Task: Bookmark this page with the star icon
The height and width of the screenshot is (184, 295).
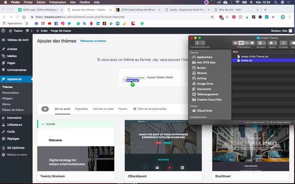Action: point(212,17)
